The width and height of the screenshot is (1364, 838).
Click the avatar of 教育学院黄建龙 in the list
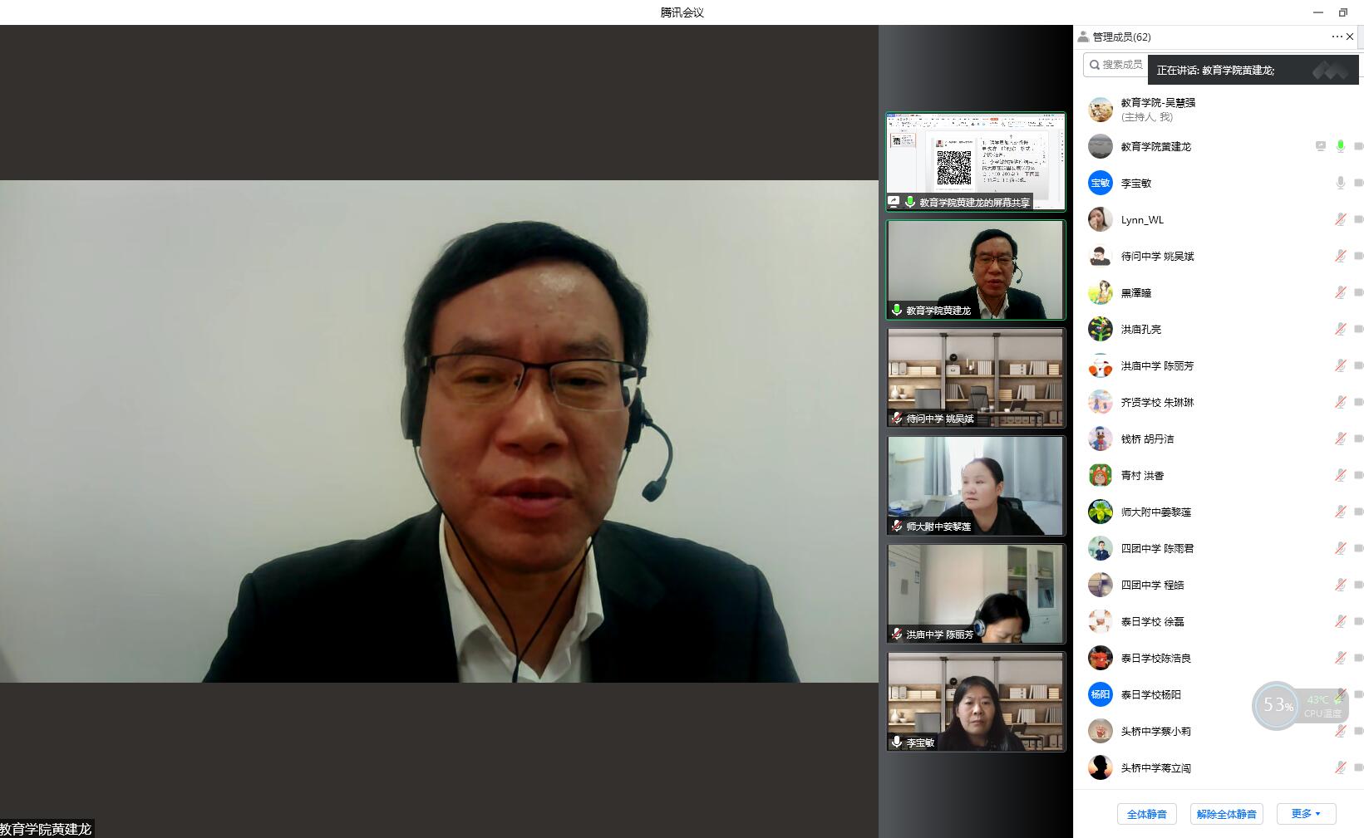[1101, 146]
